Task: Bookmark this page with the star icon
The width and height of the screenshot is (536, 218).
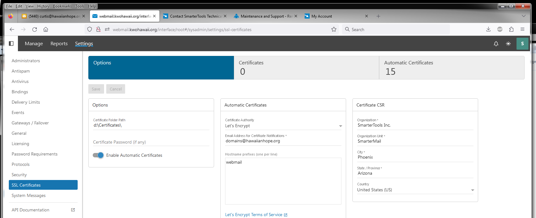Action: coord(334,30)
